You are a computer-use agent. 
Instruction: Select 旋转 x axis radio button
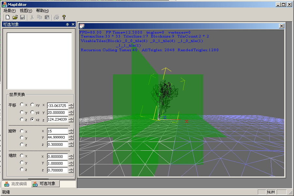click(22, 131)
